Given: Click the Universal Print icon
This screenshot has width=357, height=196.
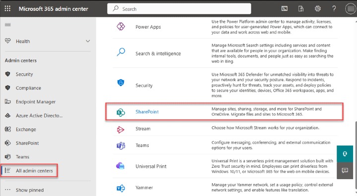Looking at the screenshot, I should (120, 166).
